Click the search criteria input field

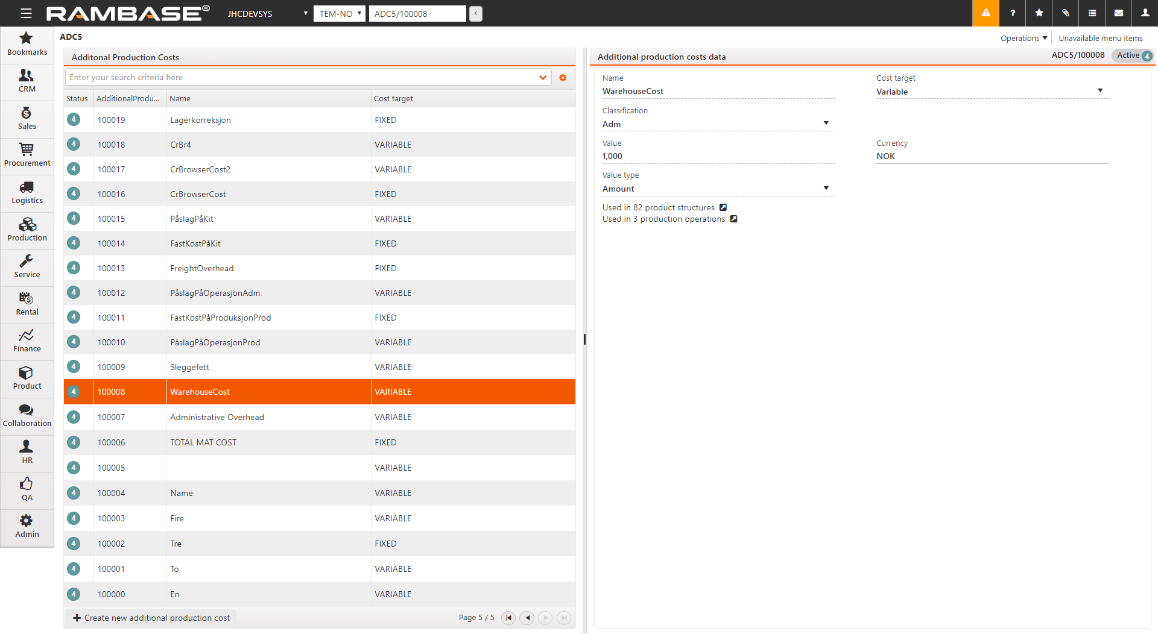click(302, 78)
